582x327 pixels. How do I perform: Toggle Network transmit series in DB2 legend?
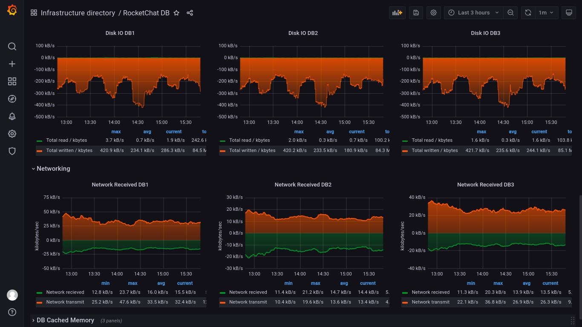point(248,302)
